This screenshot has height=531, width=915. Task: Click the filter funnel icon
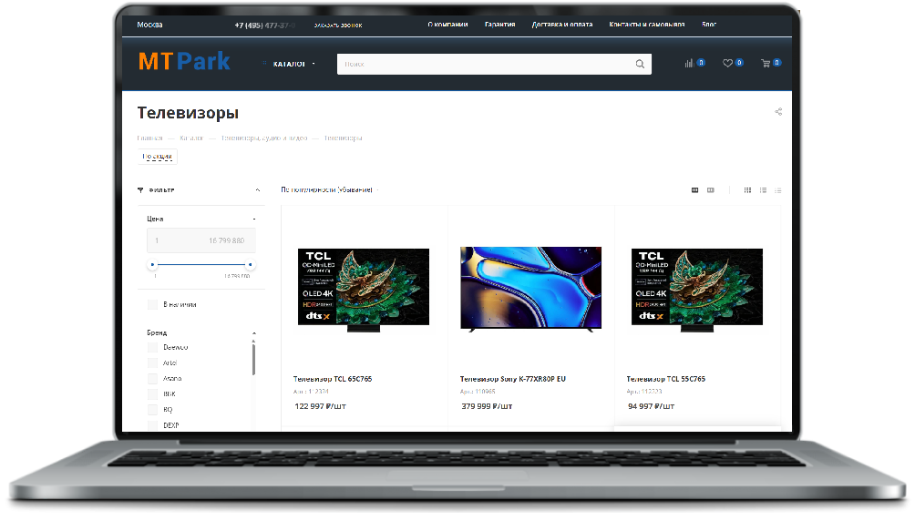pos(140,190)
